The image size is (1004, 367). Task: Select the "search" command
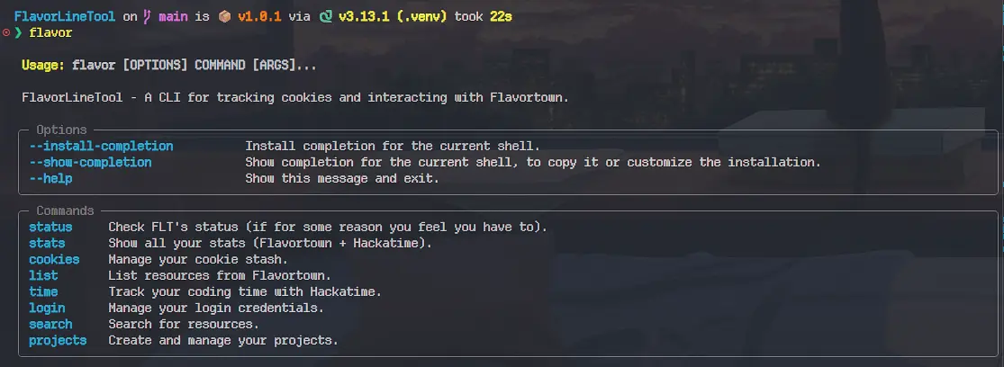pos(50,324)
